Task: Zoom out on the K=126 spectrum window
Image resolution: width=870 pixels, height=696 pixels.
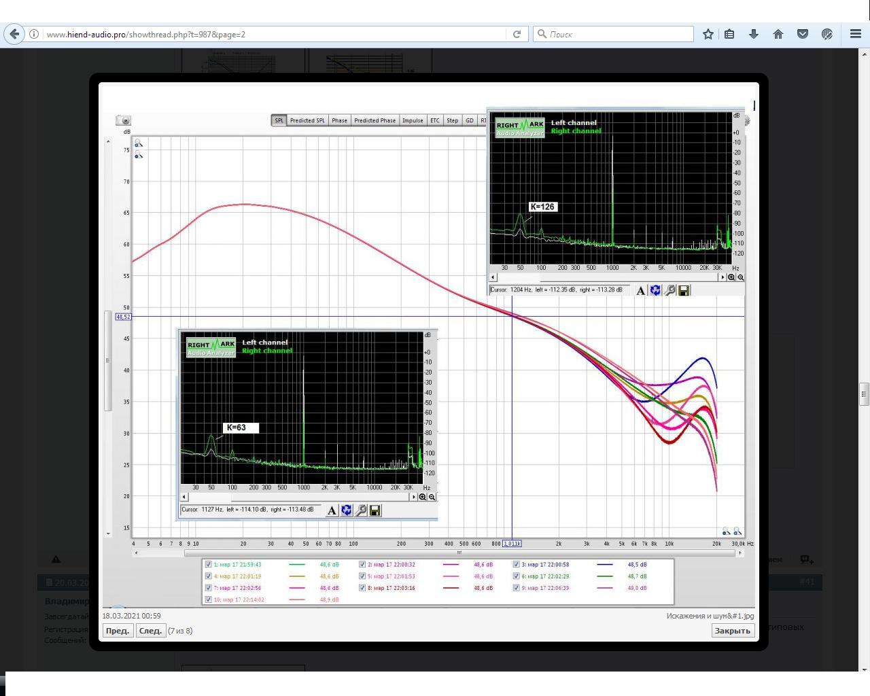Action: 740,277
